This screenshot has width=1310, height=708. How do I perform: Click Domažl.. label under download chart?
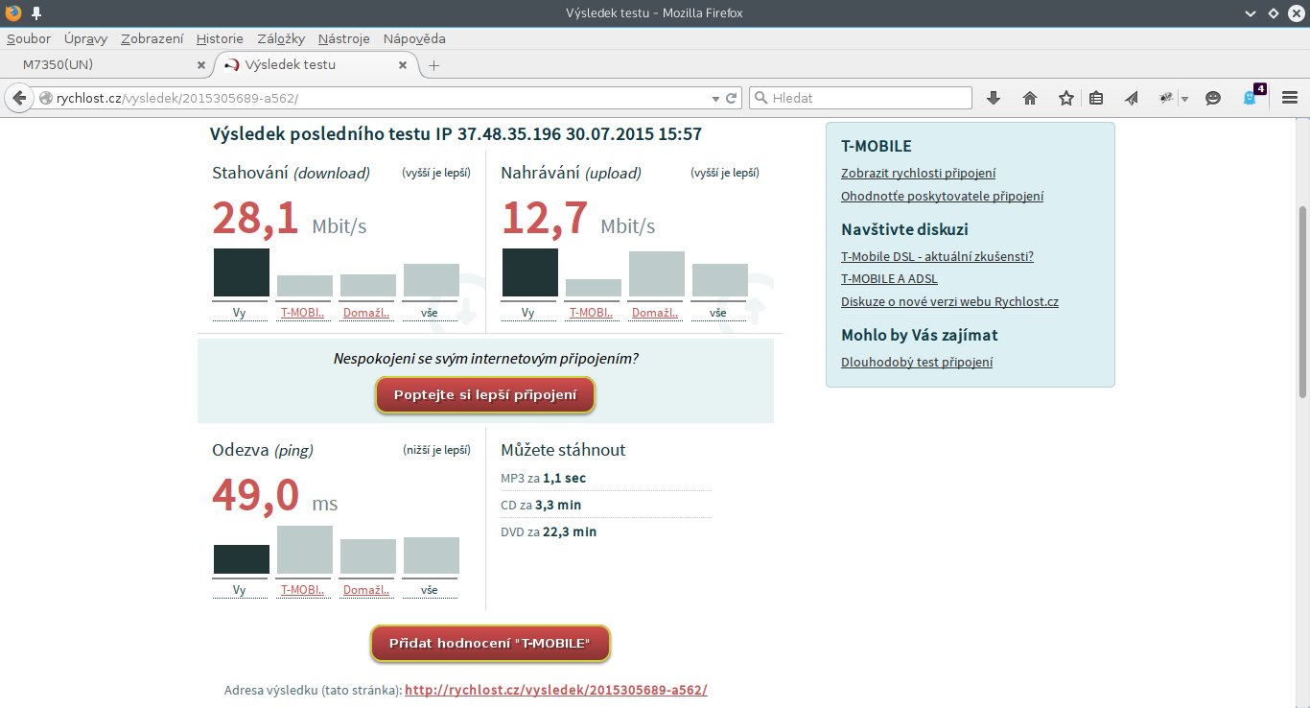[366, 313]
